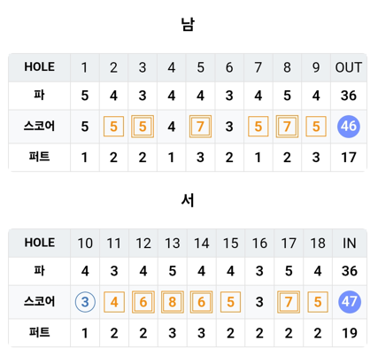Click the double-boxed 7 on hole 17
Image resolution: width=378 pixels, height=356 pixels.
tap(289, 302)
